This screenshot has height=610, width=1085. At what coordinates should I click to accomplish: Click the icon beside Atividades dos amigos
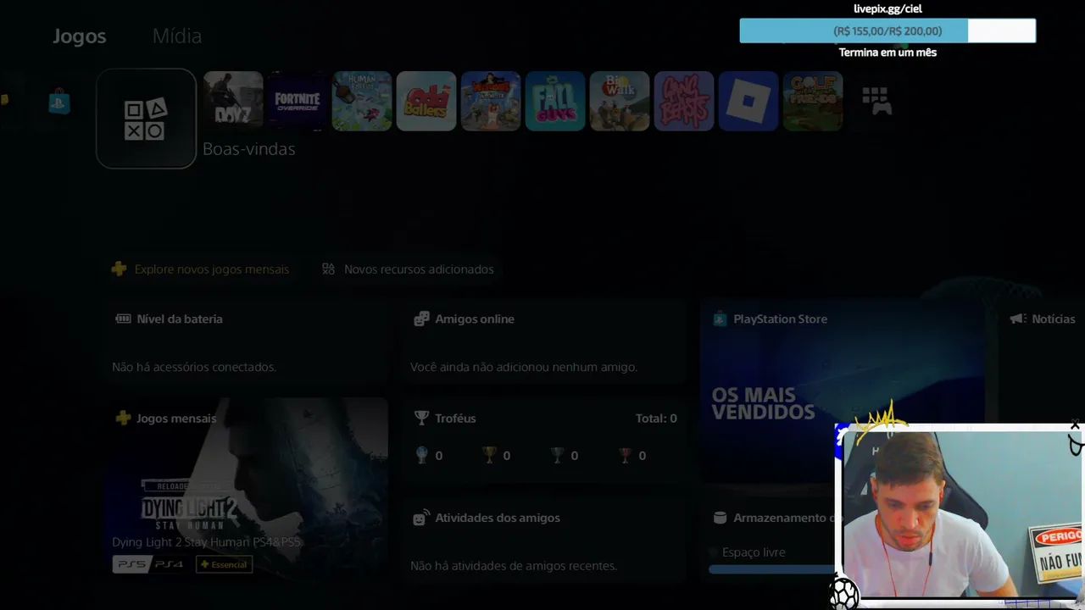click(420, 518)
